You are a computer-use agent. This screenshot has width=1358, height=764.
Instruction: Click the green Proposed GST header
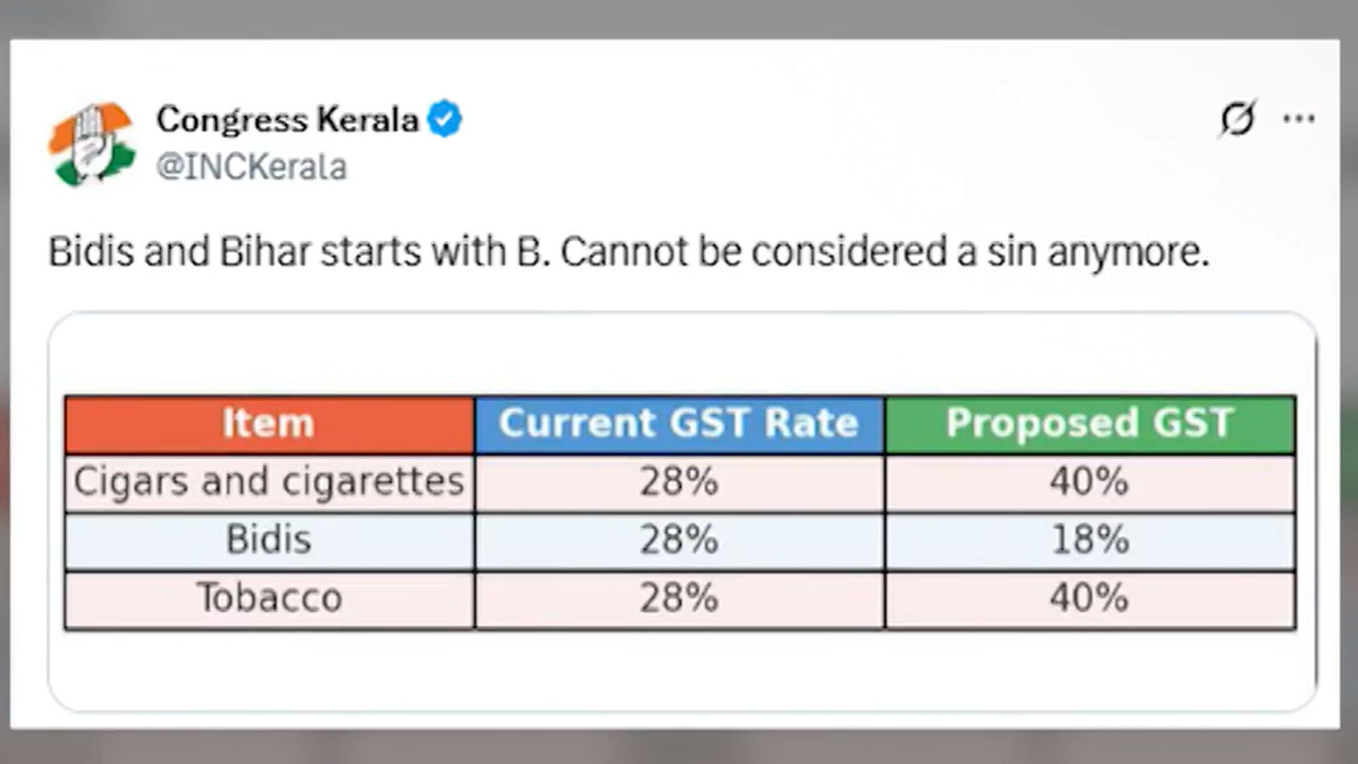point(1090,424)
